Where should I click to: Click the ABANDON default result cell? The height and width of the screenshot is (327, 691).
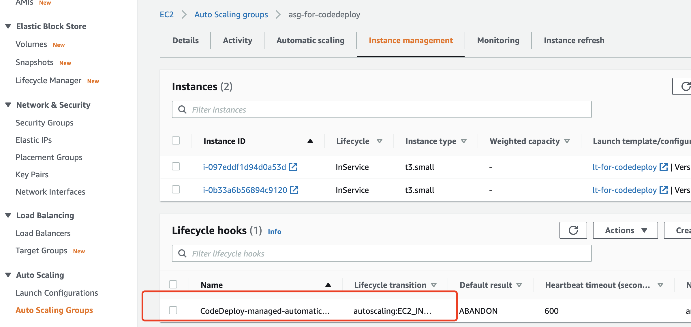click(x=478, y=311)
